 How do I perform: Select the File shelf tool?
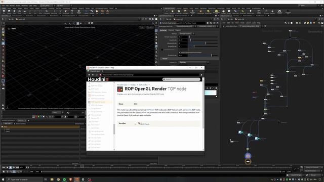tap(97, 12)
